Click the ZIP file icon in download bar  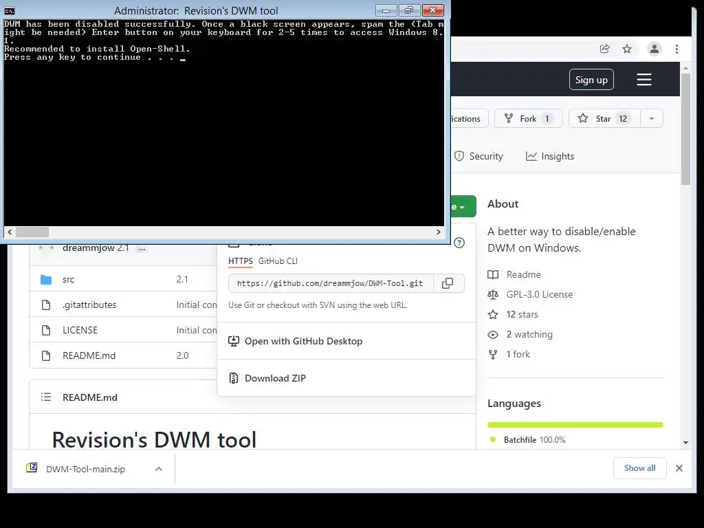pyautogui.click(x=32, y=467)
